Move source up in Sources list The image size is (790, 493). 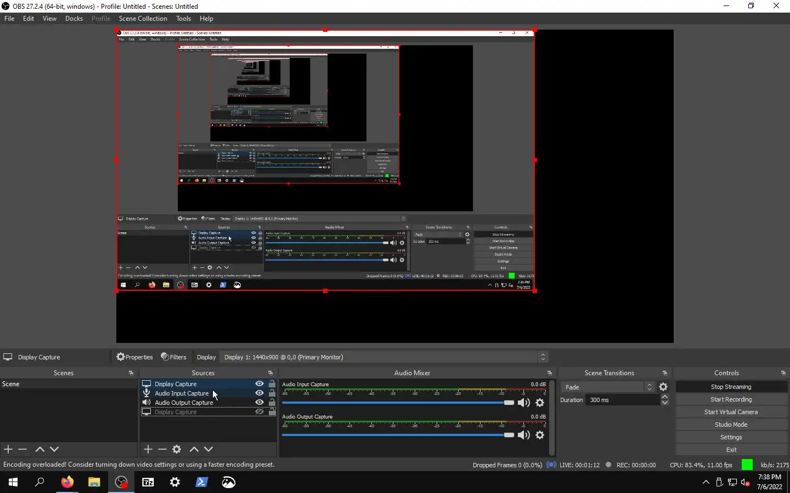[x=194, y=449]
